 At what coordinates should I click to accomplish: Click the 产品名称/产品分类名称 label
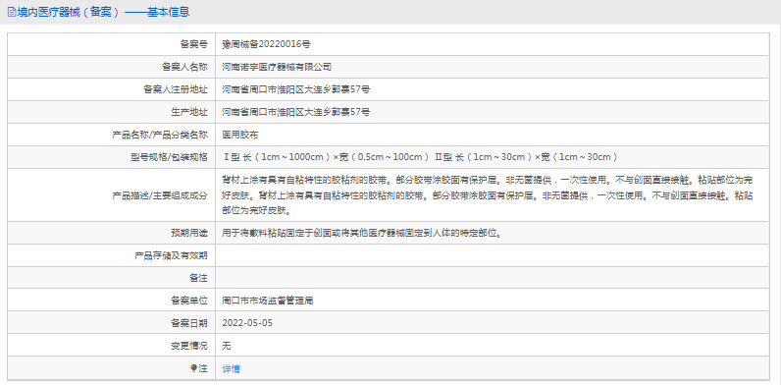click(160, 135)
